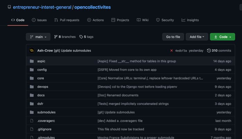Screen dimensions: 242x139
Task: Open the Update submodules message in submodules row
Action: [116, 112]
